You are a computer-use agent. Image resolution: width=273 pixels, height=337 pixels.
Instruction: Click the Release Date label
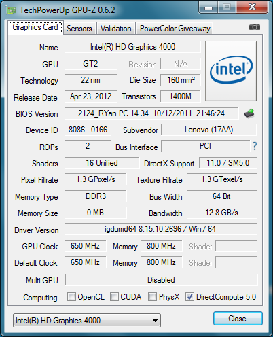click(x=35, y=98)
